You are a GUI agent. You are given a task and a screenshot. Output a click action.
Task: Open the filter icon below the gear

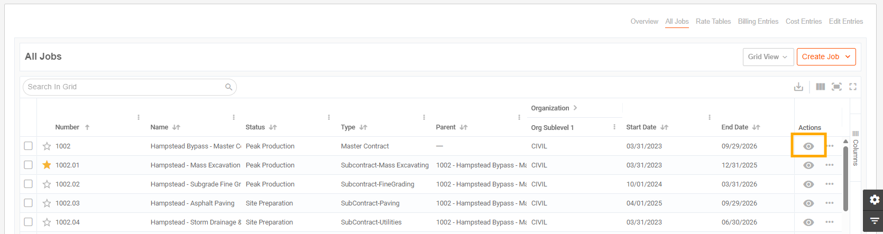click(875, 221)
